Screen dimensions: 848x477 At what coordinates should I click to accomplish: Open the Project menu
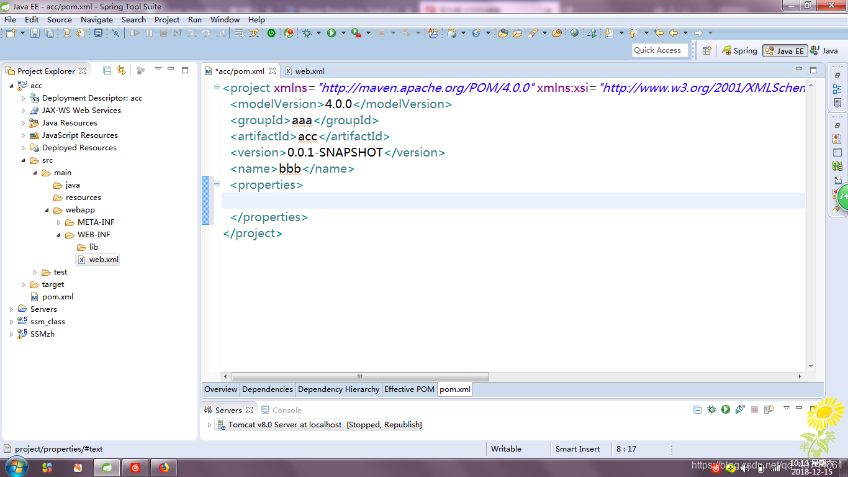(x=167, y=19)
